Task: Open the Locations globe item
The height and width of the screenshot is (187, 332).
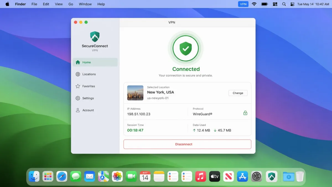Action: pyautogui.click(x=95, y=74)
